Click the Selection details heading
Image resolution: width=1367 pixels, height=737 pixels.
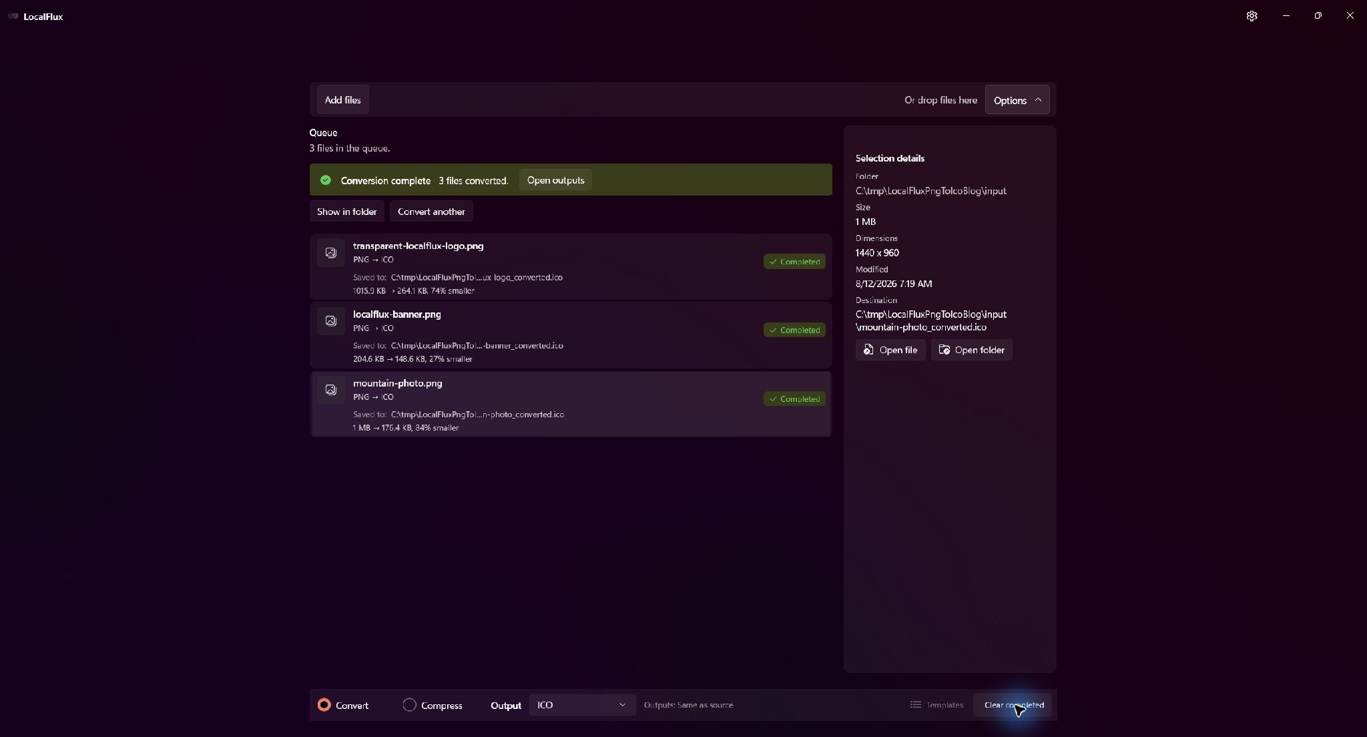point(890,158)
